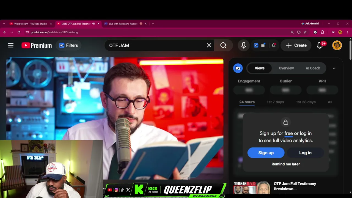Screen dimensions: 352x198
Task: Close the OTF Jam Full Testimony tab
Action: pyautogui.click(x=98, y=24)
